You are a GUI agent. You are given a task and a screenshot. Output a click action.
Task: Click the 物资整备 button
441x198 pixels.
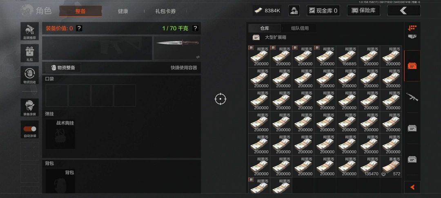click(x=63, y=68)
